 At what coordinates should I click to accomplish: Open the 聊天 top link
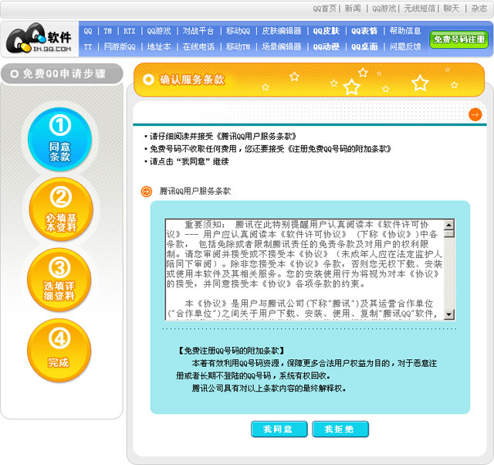[451, 8]
